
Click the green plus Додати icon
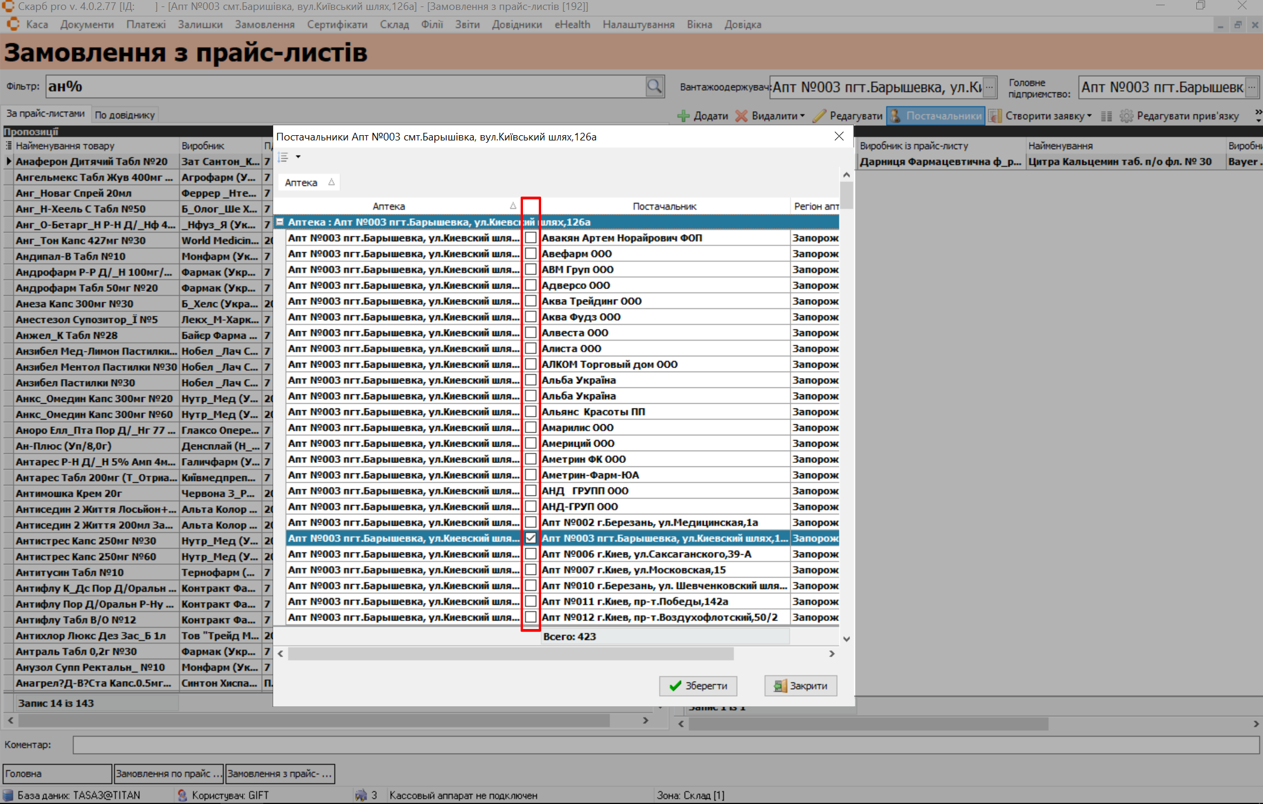(x=683, y=116)
